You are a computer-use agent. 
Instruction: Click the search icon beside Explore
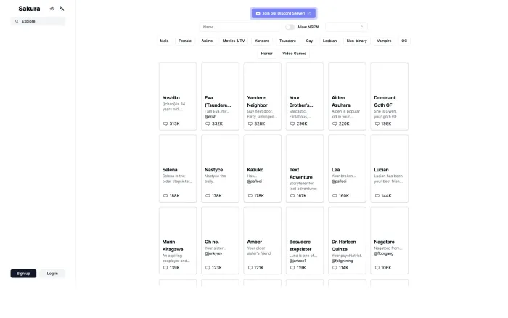coord(17,21)
